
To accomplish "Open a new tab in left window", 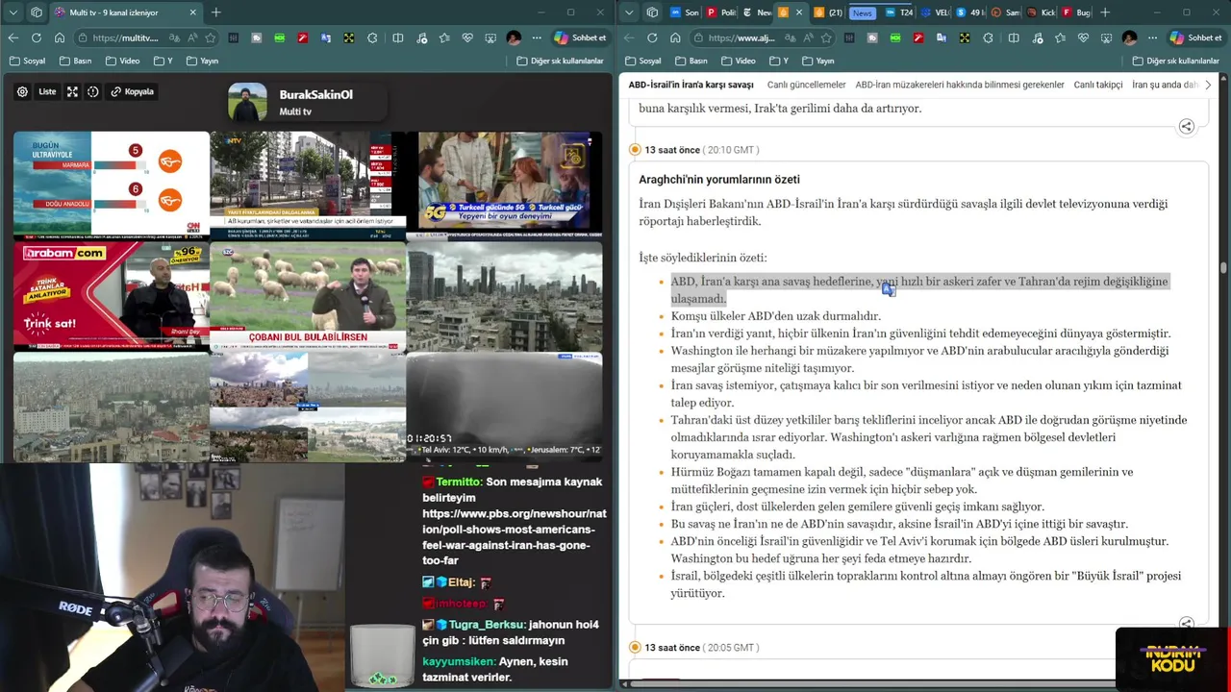I will click(x=216, y=12).
